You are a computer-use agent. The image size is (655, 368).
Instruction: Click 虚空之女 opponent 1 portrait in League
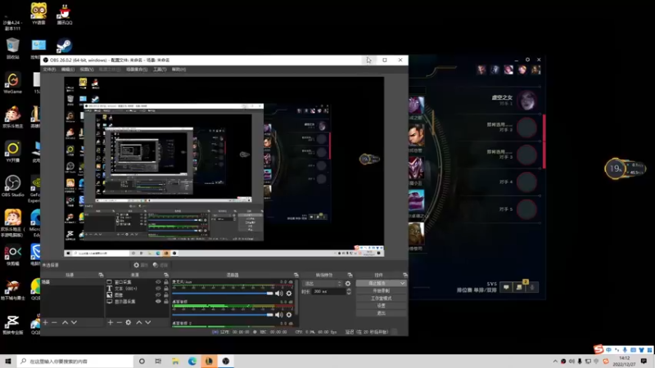(527, 100)
